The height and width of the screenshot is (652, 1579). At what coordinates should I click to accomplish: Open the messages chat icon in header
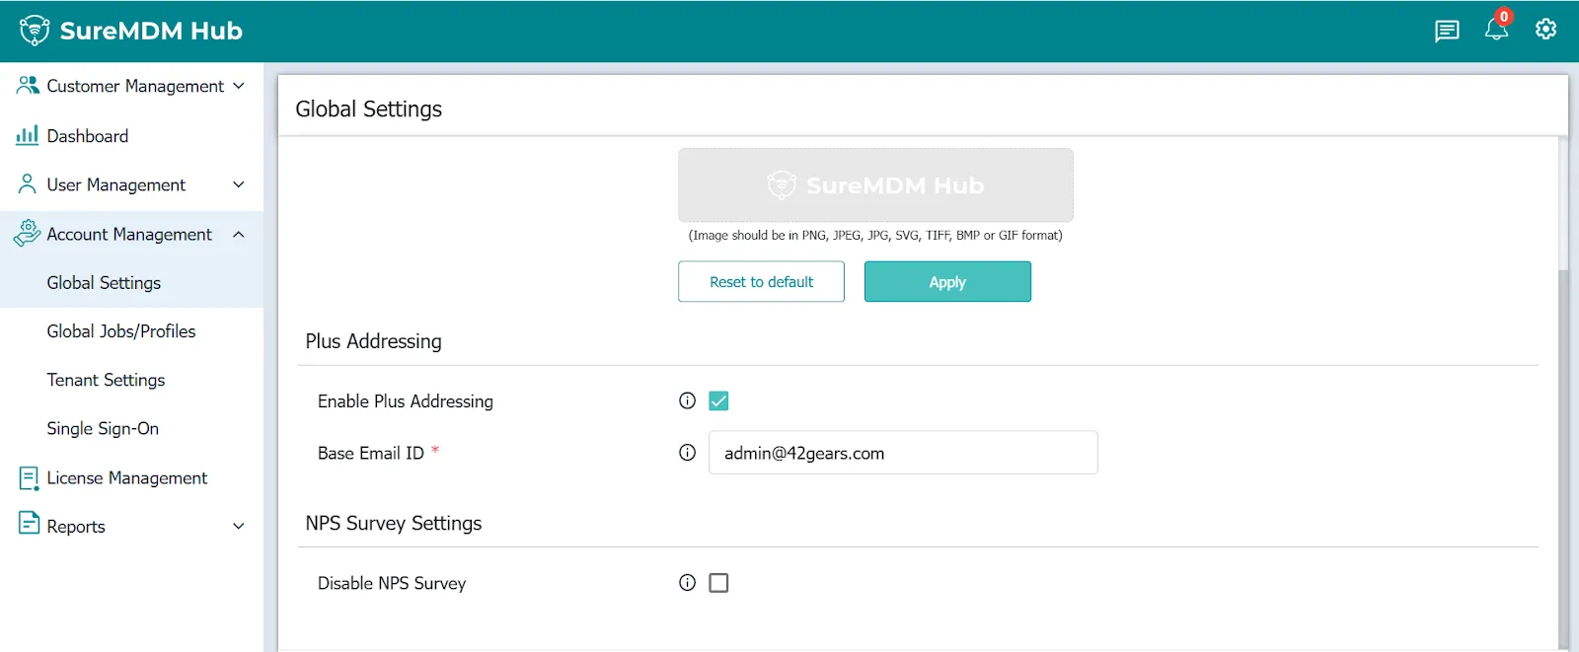click(1447, 32)
